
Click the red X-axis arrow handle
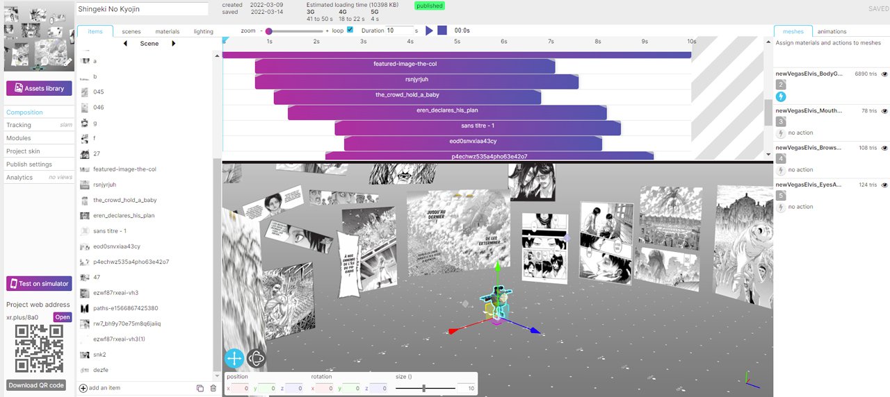pos(453,332)
